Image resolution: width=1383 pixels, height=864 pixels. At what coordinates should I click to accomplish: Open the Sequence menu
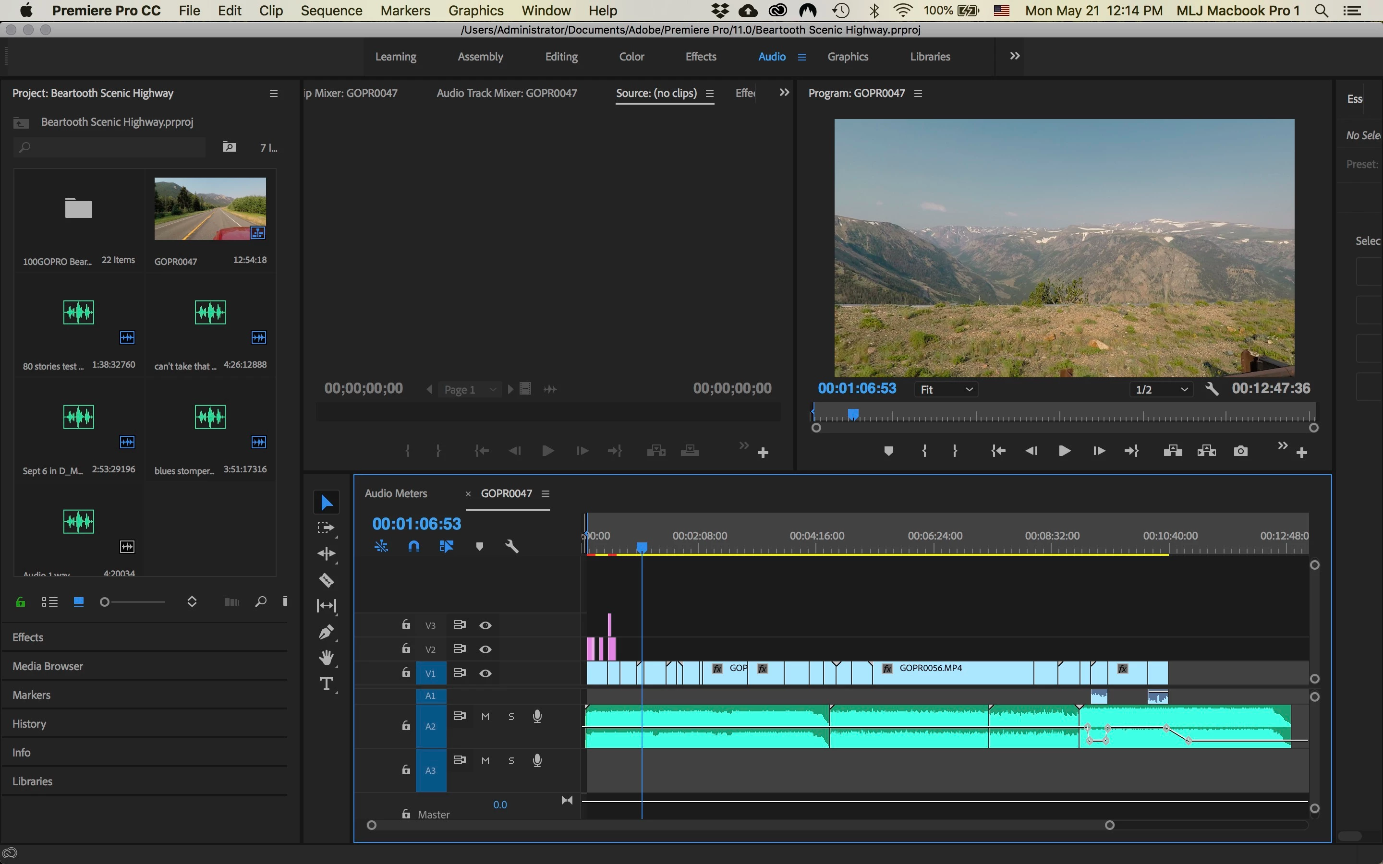click(x=331, y=10)
